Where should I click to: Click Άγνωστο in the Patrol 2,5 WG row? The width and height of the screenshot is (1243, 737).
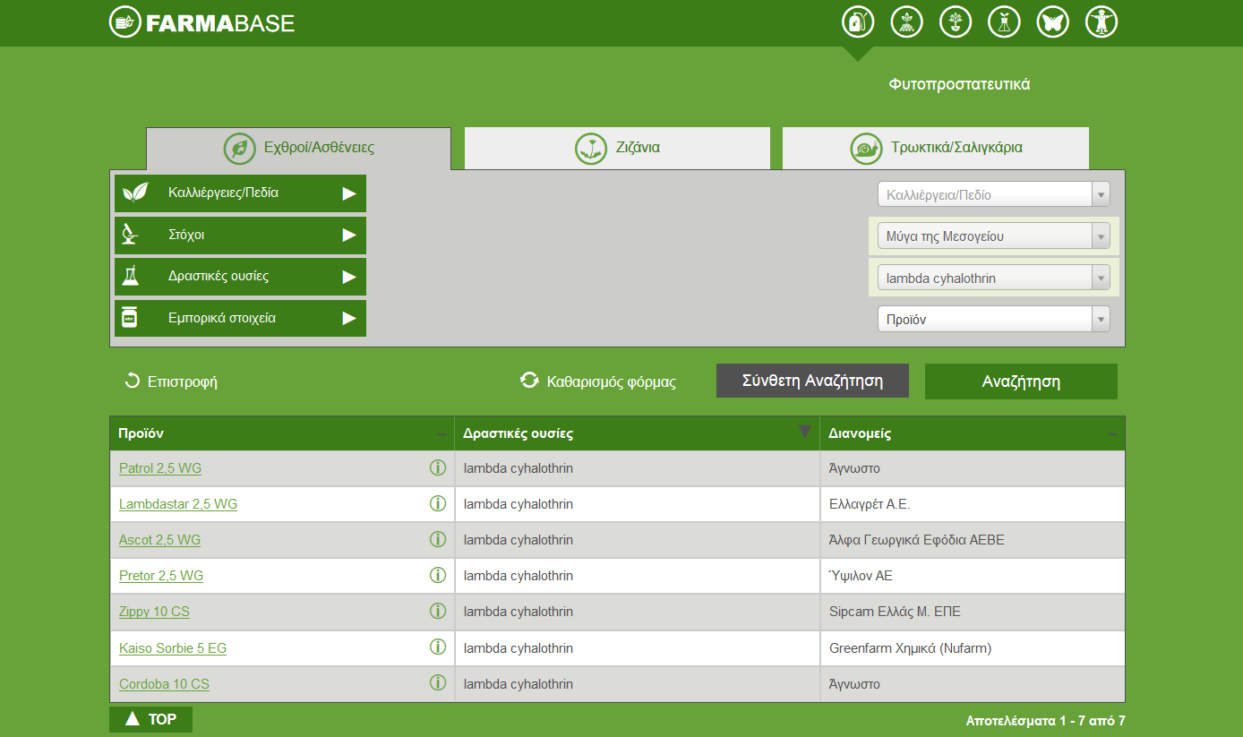point(855,468)
